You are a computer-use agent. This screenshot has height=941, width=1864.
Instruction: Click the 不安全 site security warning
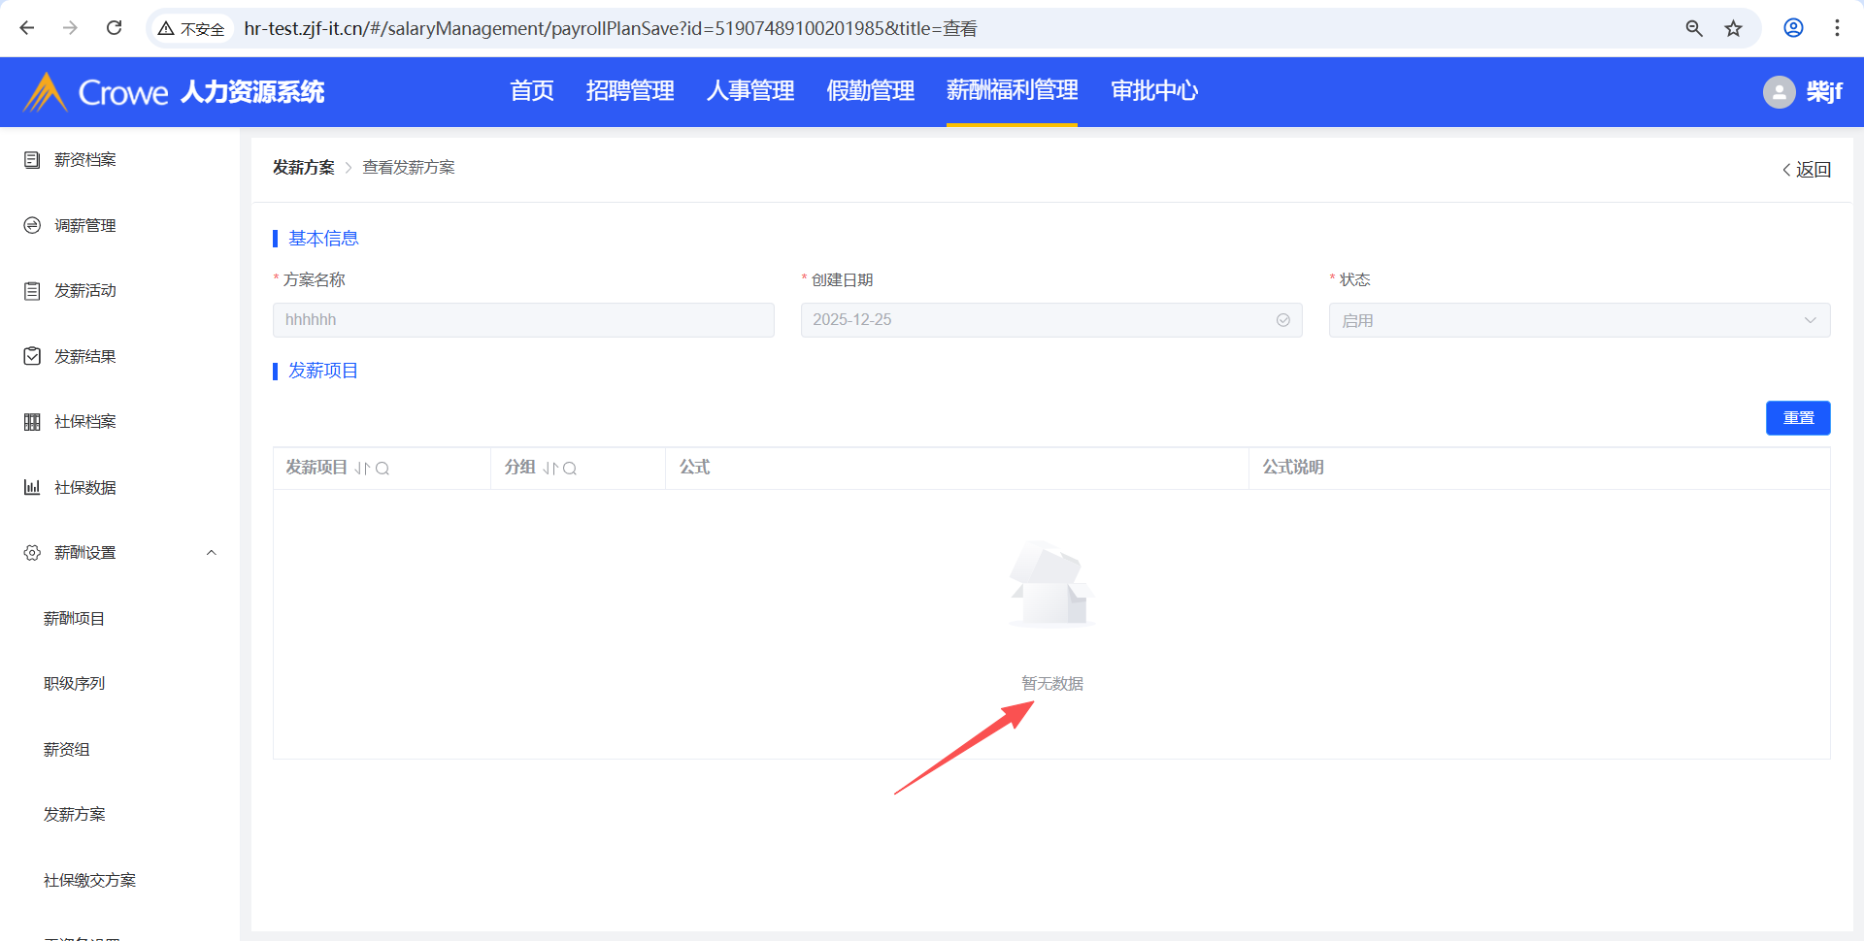[191, 29]
